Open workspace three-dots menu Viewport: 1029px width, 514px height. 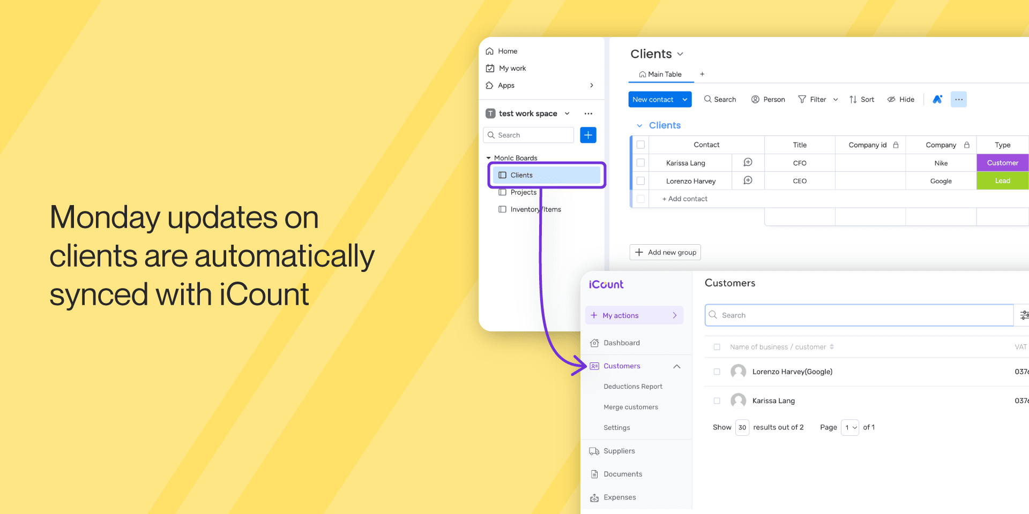point(588,114)
